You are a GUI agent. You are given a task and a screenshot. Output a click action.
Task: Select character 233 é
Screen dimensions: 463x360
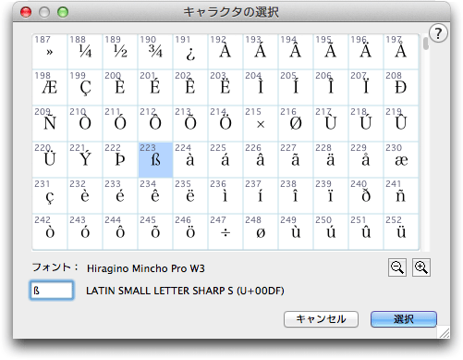(x=120, y=196)
